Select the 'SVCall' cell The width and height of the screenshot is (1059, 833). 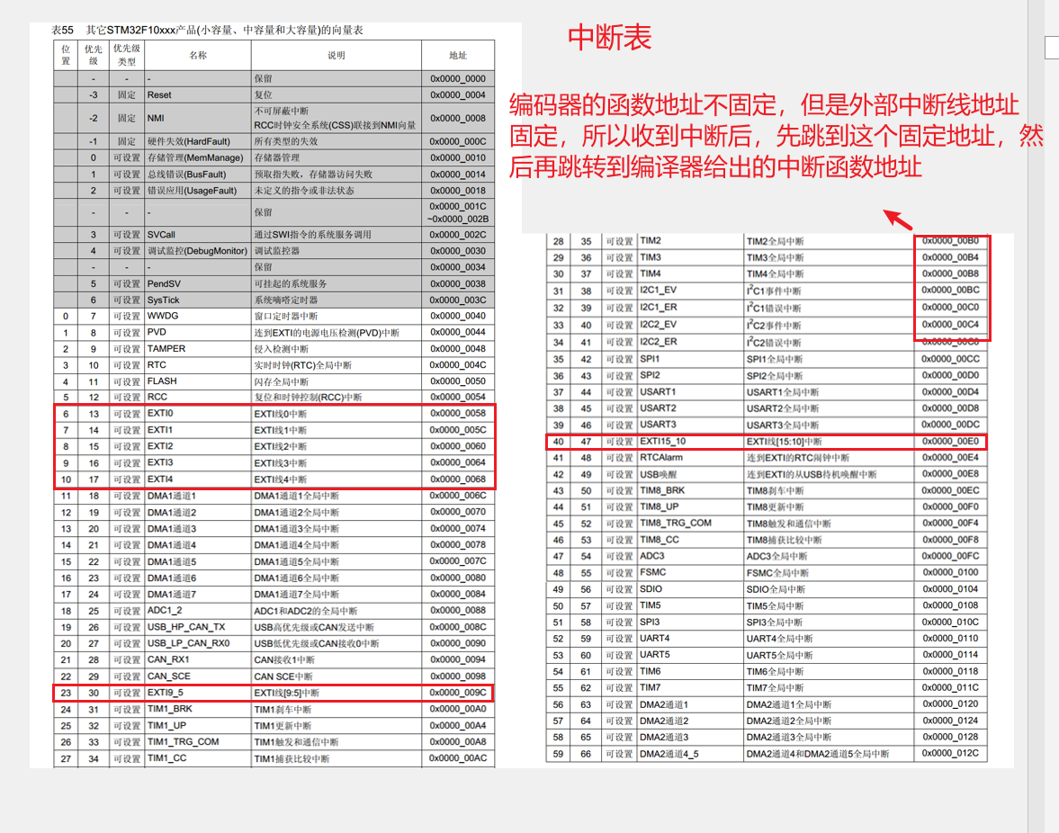point(198,235)
